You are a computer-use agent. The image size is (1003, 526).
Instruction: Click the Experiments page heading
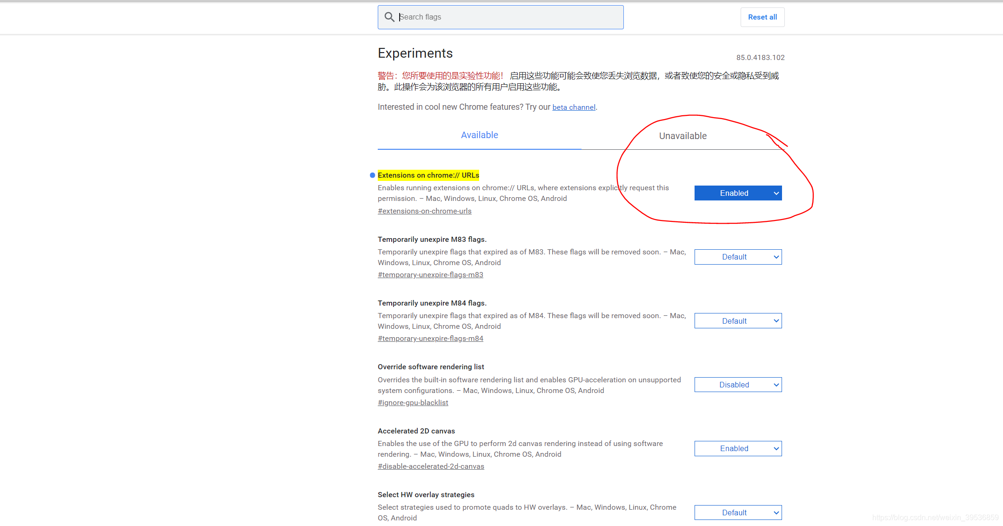[415, 53]
